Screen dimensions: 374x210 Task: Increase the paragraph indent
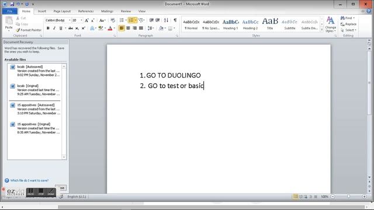pos(158,20)
